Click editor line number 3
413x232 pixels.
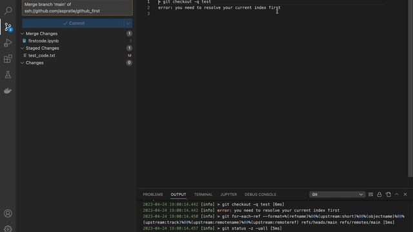148,14
